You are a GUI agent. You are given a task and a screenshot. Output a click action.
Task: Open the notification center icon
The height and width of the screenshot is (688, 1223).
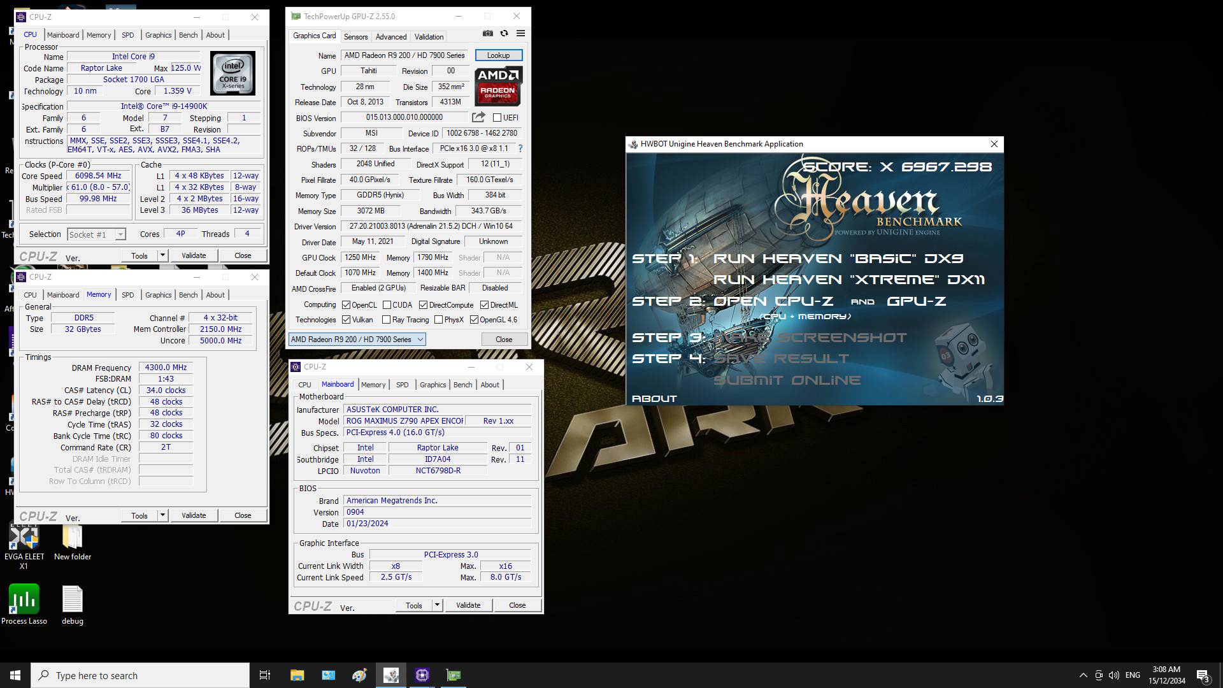(1203, 675)
